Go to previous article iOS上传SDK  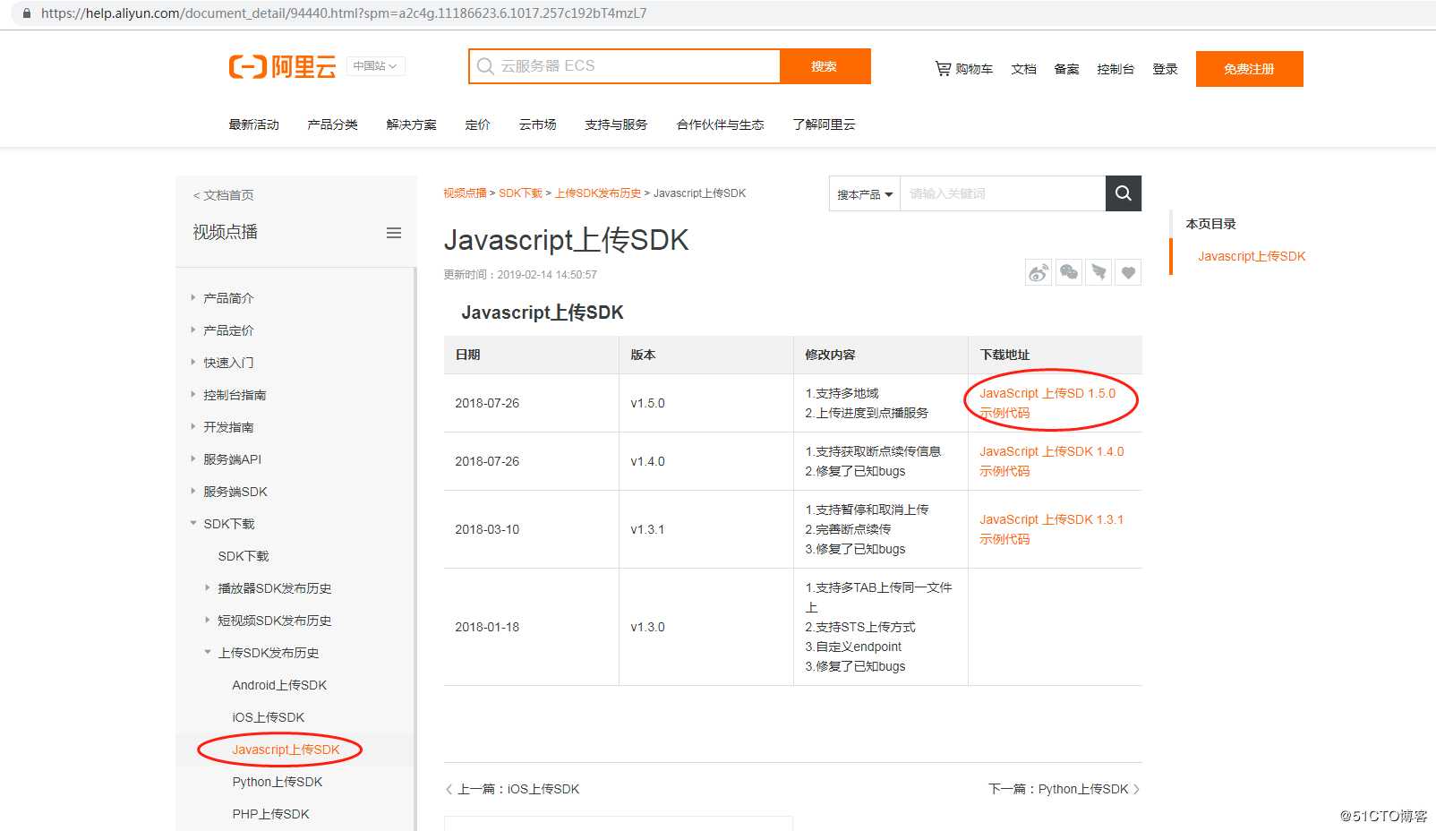pos(513,789)
